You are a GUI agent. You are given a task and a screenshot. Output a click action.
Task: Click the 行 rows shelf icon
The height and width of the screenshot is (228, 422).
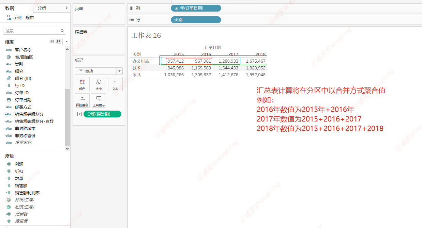(131, 20)
